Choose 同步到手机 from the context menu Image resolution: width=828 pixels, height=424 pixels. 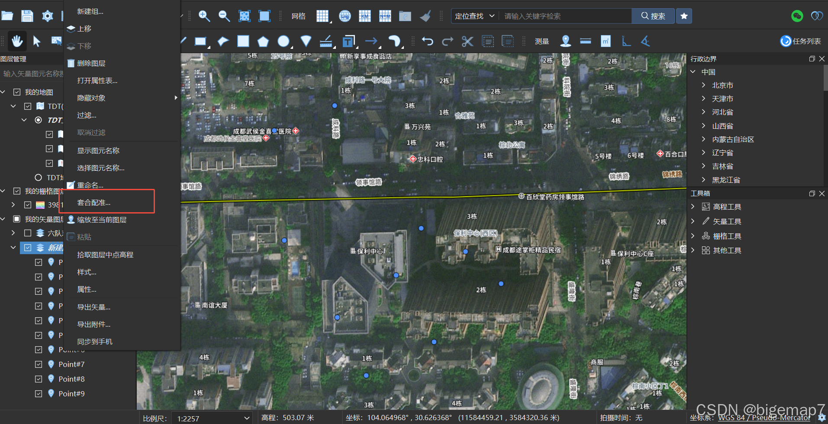[122, 341]
